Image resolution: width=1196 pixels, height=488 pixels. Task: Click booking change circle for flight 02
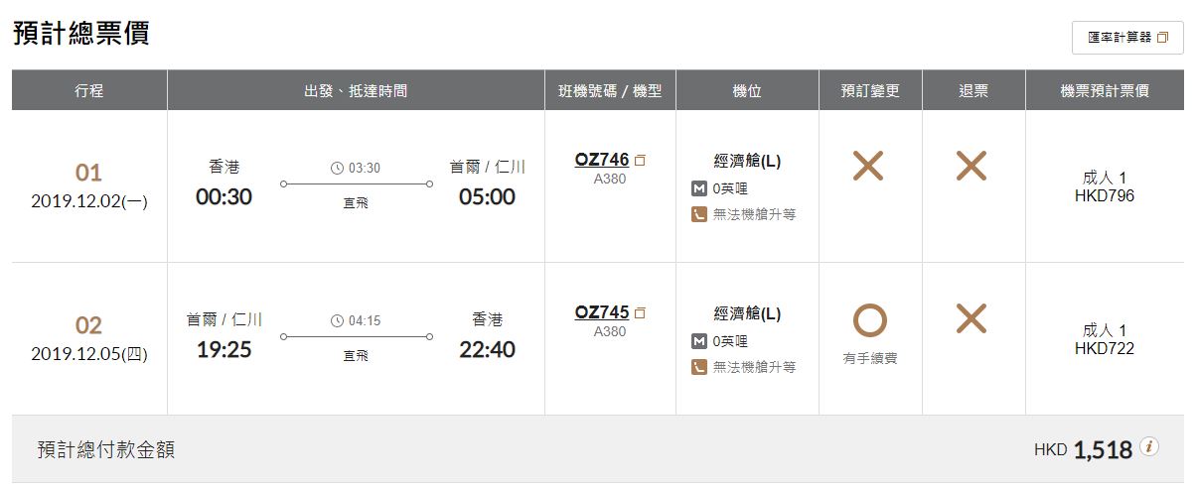coord(870,320)
